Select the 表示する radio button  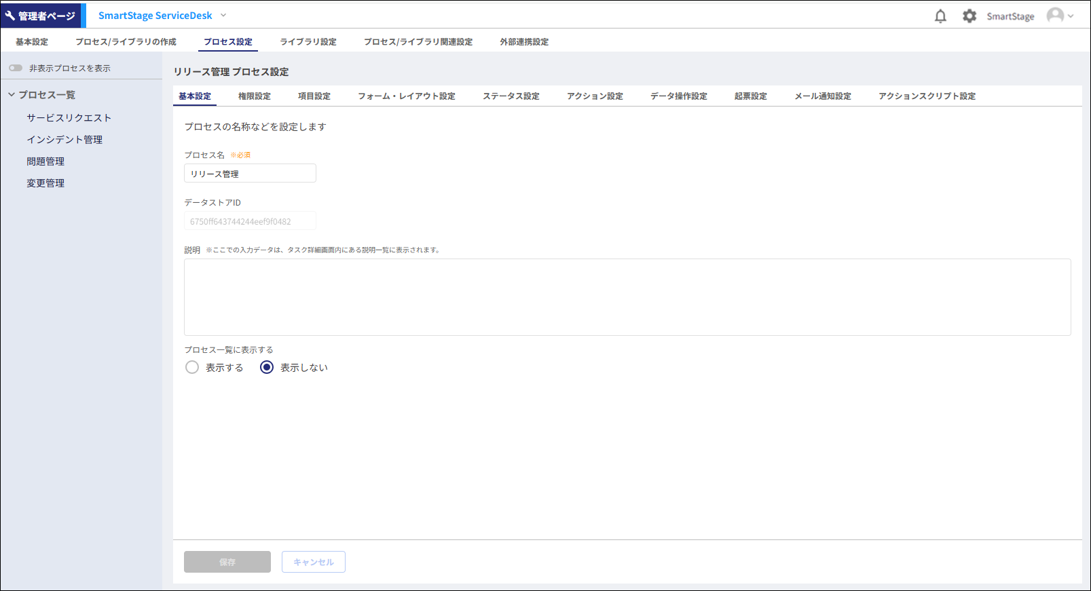pyautogui.click(x=192, y=367)
